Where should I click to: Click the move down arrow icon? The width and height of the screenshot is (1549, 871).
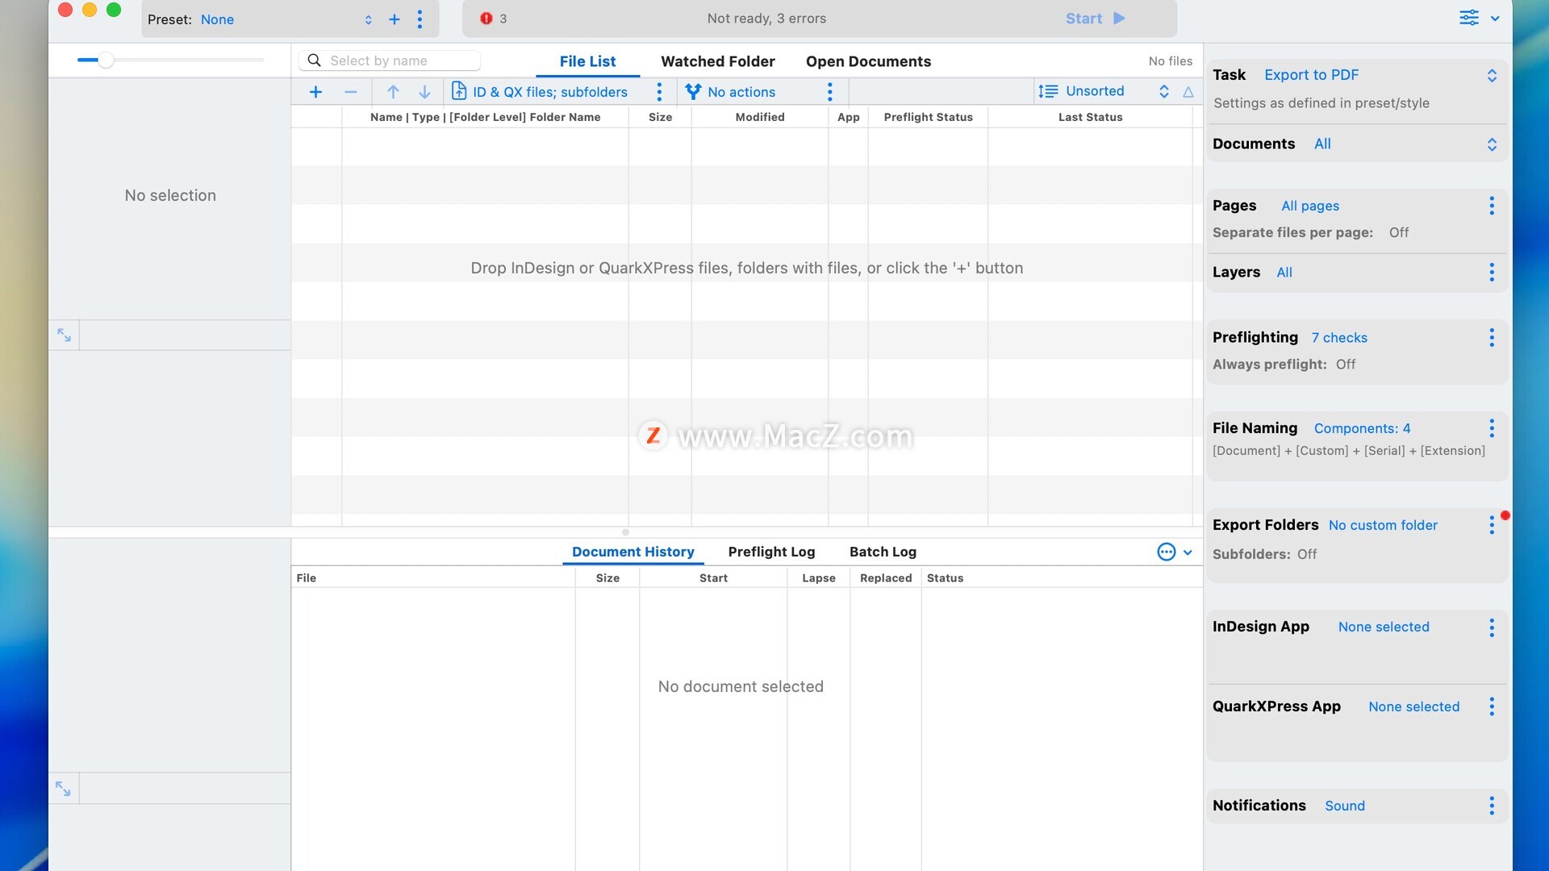click(x=424, y=92)
